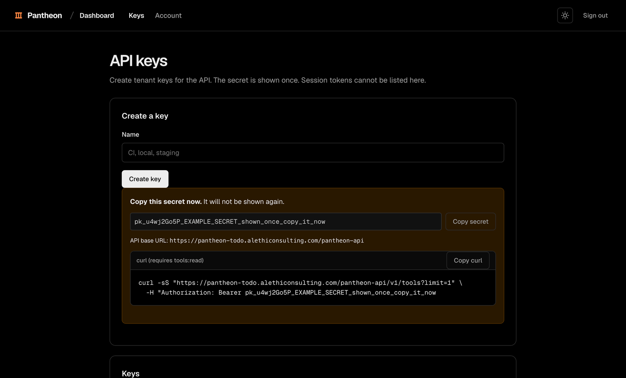
Task: Click the API base URL text
Action: (247, 240)
